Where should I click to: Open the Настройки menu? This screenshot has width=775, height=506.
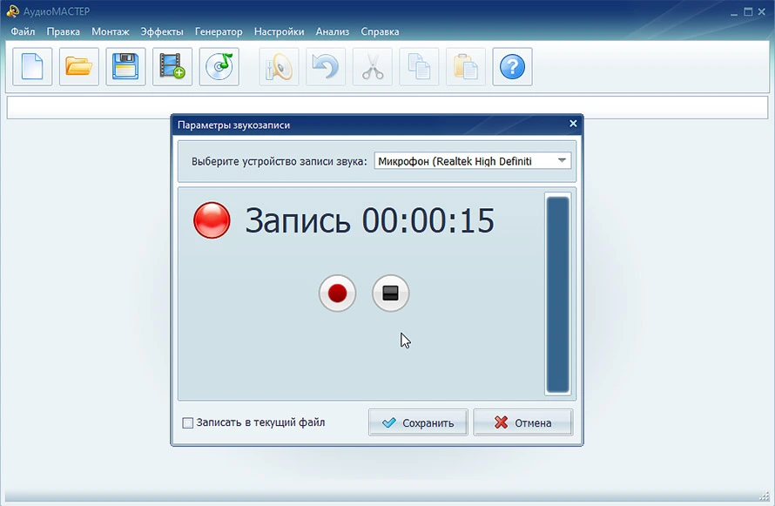pos(279,31)
